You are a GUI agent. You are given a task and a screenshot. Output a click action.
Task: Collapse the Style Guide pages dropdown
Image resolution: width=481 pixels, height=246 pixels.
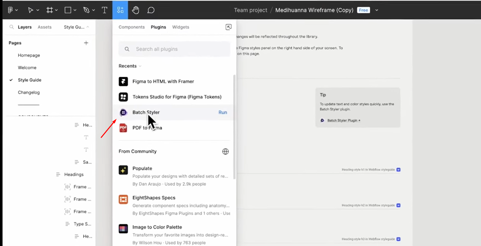click(76, 27)
